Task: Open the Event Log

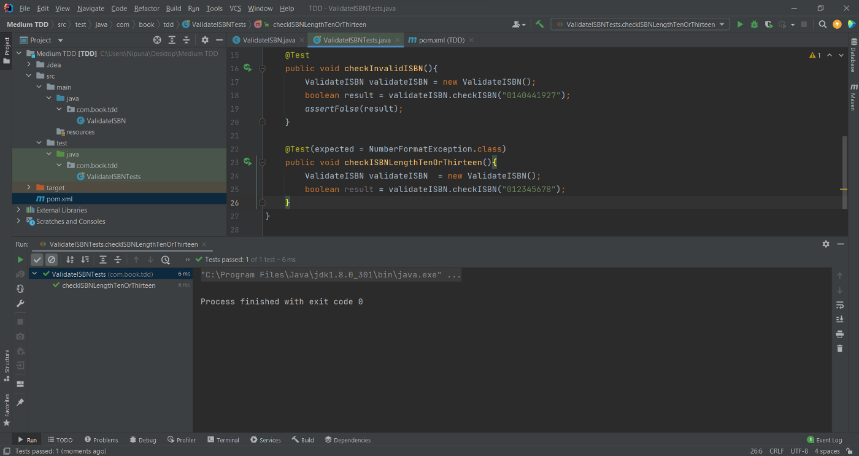Action: pyautogui.click(x=825, y=440)
